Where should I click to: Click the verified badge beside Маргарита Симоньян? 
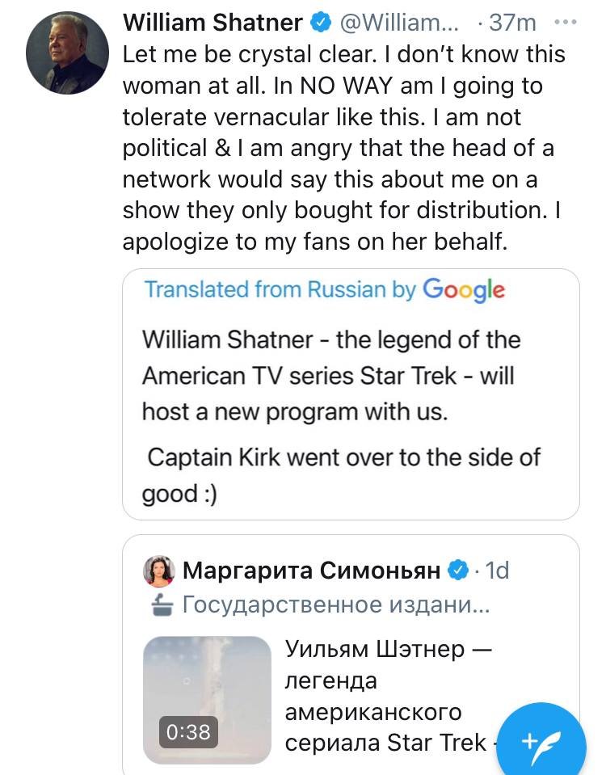tap(458, 571)
